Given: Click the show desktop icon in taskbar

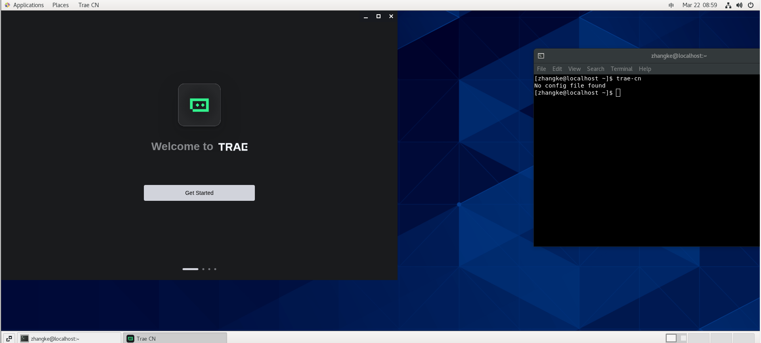Looking at the screenshot, I should (x=9, y=338).
